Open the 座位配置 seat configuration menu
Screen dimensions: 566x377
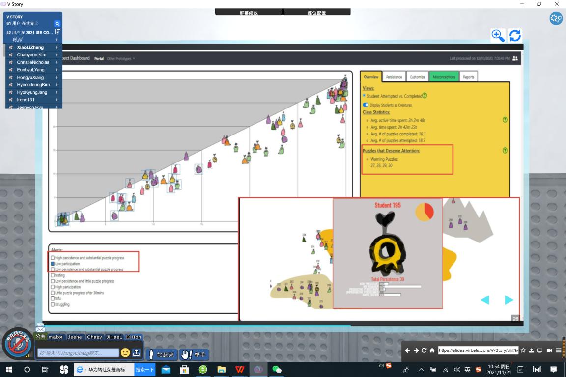click(316, 13)
